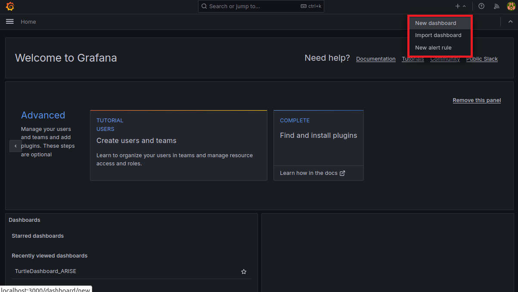Open the Create users and teams tutorial card
518x292 pixels.
coord(179,146)
